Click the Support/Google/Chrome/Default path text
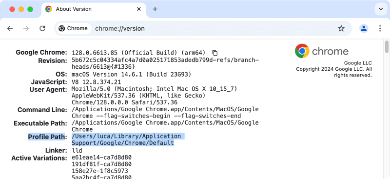 click(123, 143)
